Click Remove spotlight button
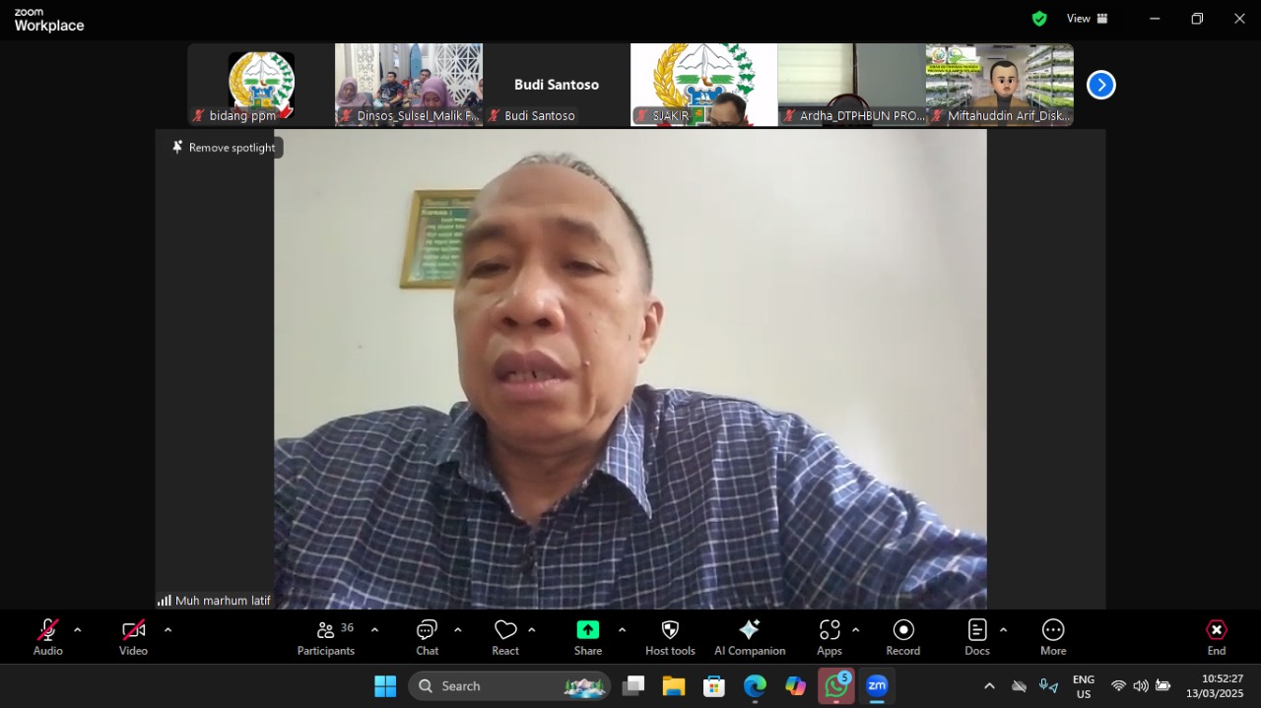1261x708 pixels. point(224,148)
